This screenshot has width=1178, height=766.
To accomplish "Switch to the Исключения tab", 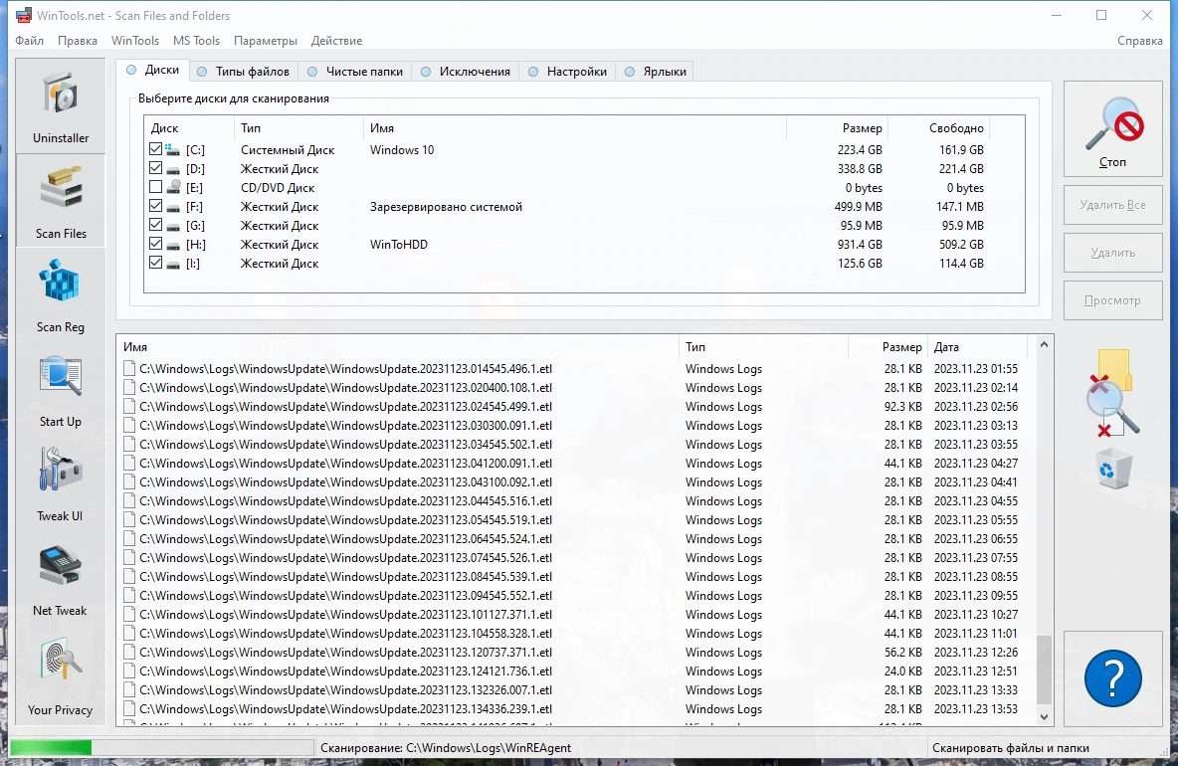I will tap(466, 72).
